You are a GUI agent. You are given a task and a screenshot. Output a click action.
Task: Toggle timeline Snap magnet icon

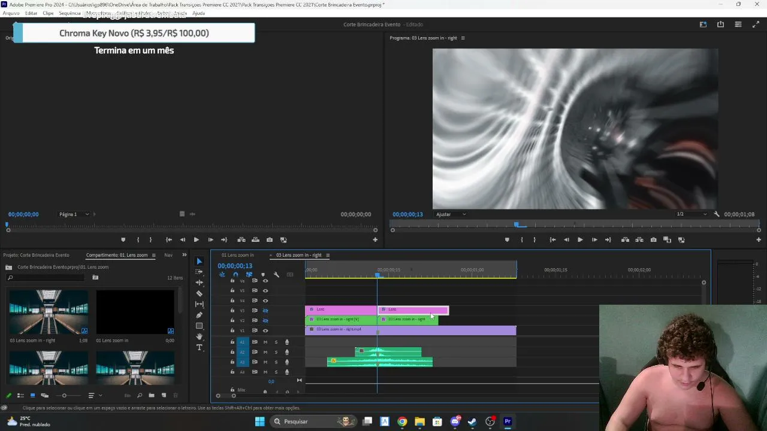235,275
